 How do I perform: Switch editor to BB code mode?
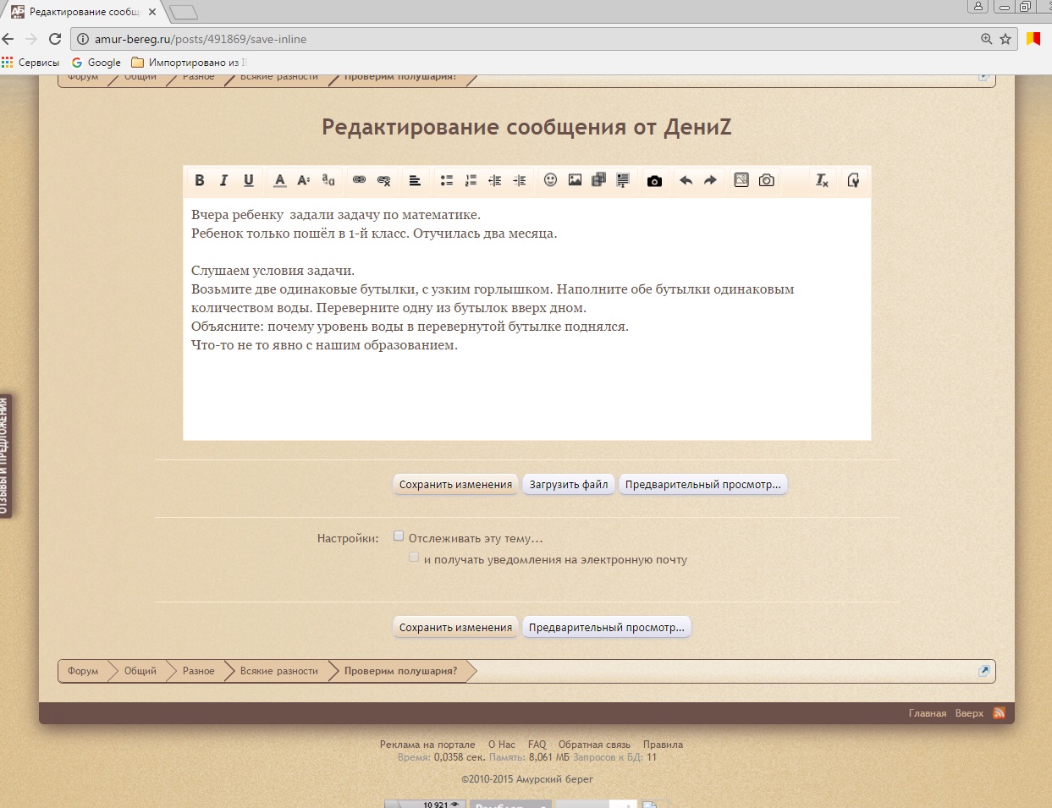pos(853,180)
